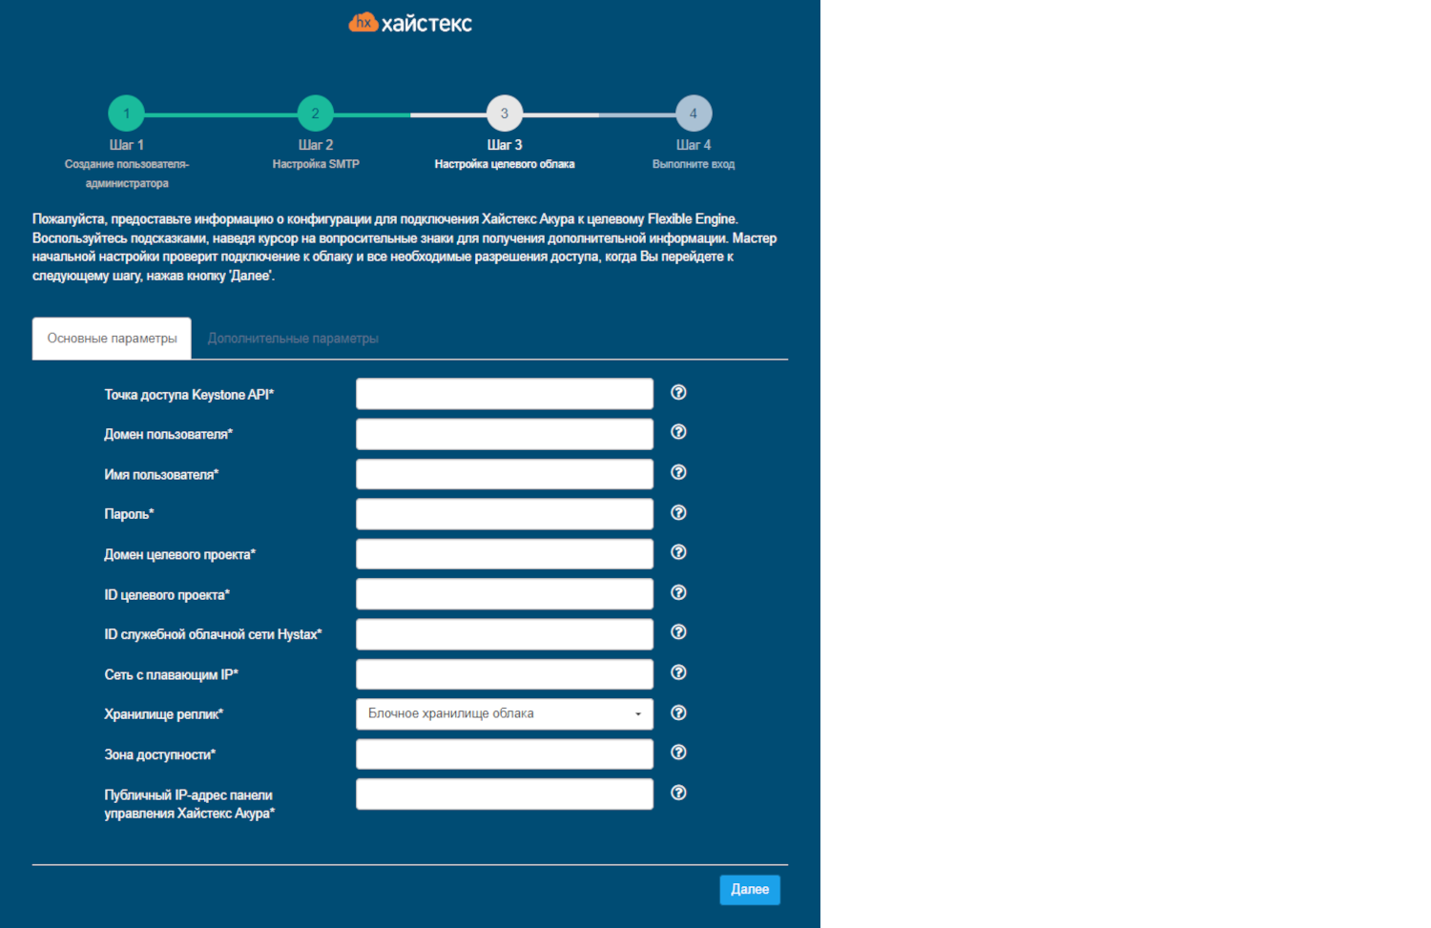Click help icon for Домен пользователя
This screenshot has height=928, width=1431.
point(678,432)
